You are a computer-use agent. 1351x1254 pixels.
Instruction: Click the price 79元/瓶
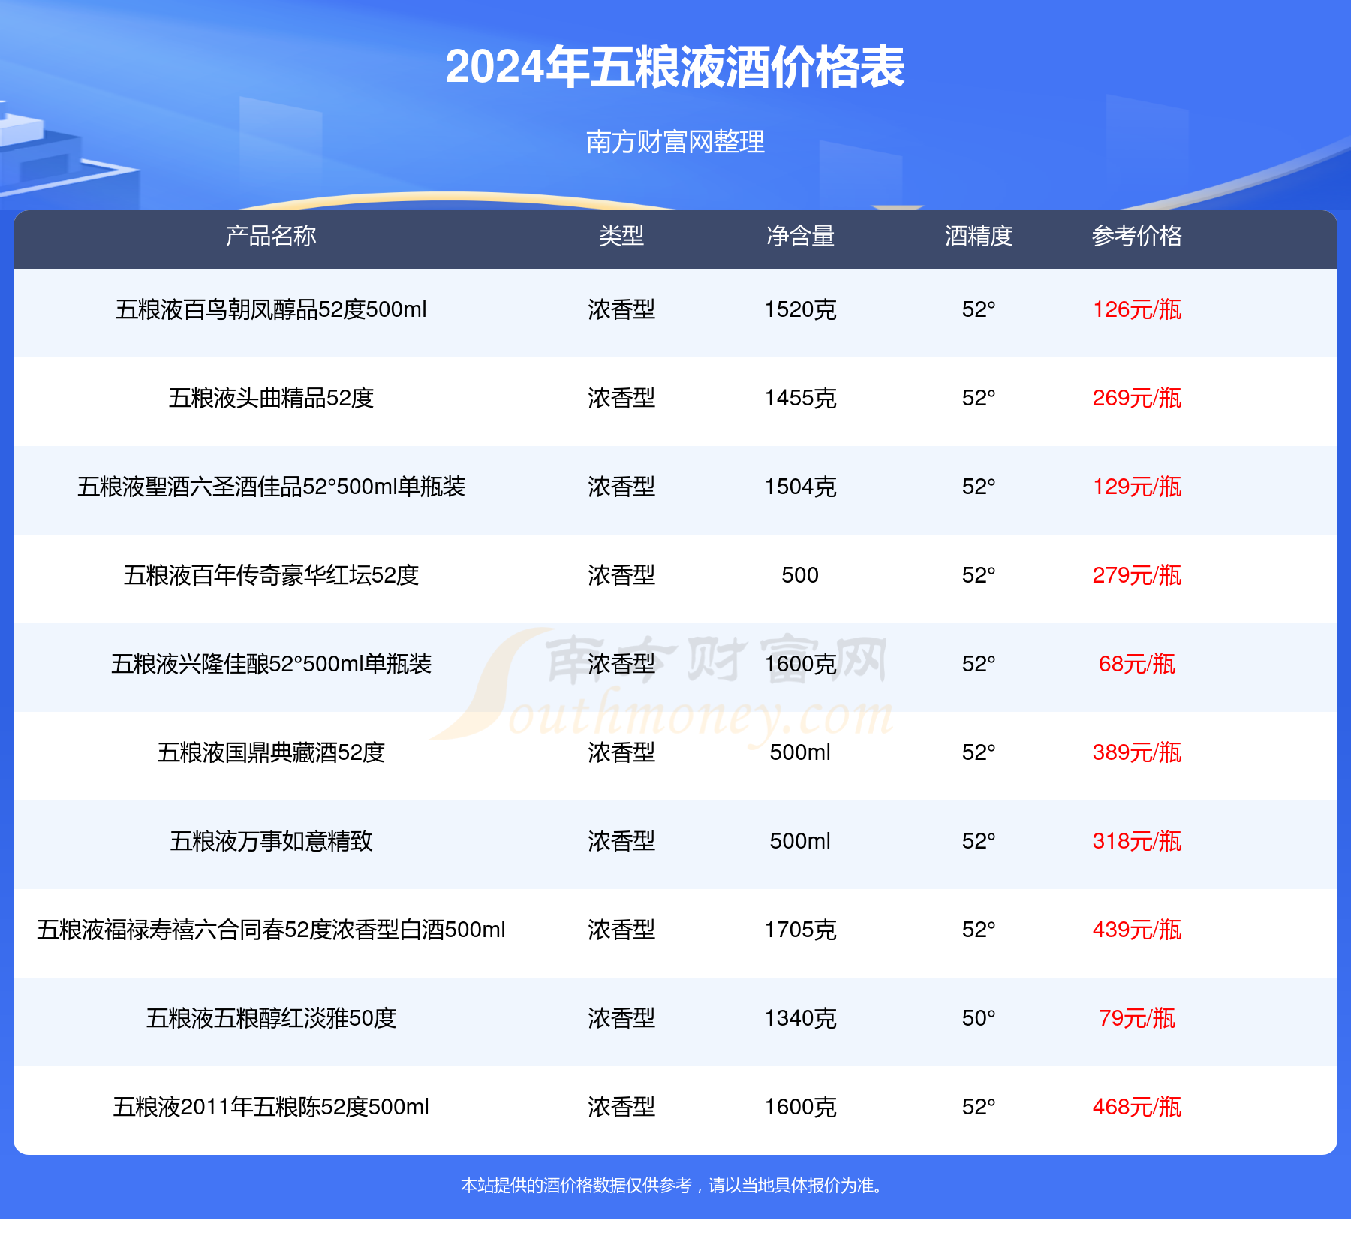pyautogui.click(x=1137, y=1018)
